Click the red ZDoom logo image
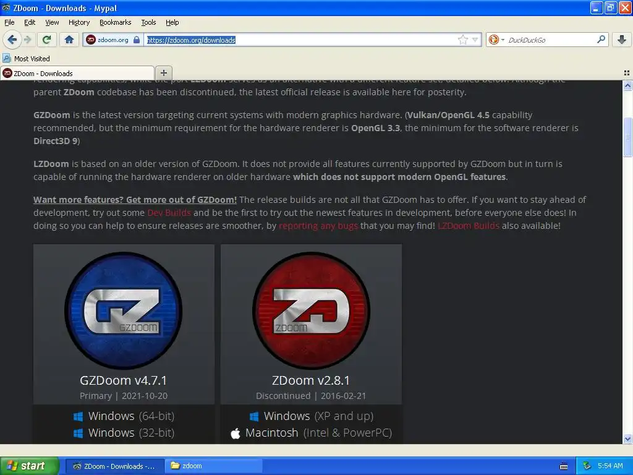This screenshot has height=475, width=633. [x=312, y=310]
